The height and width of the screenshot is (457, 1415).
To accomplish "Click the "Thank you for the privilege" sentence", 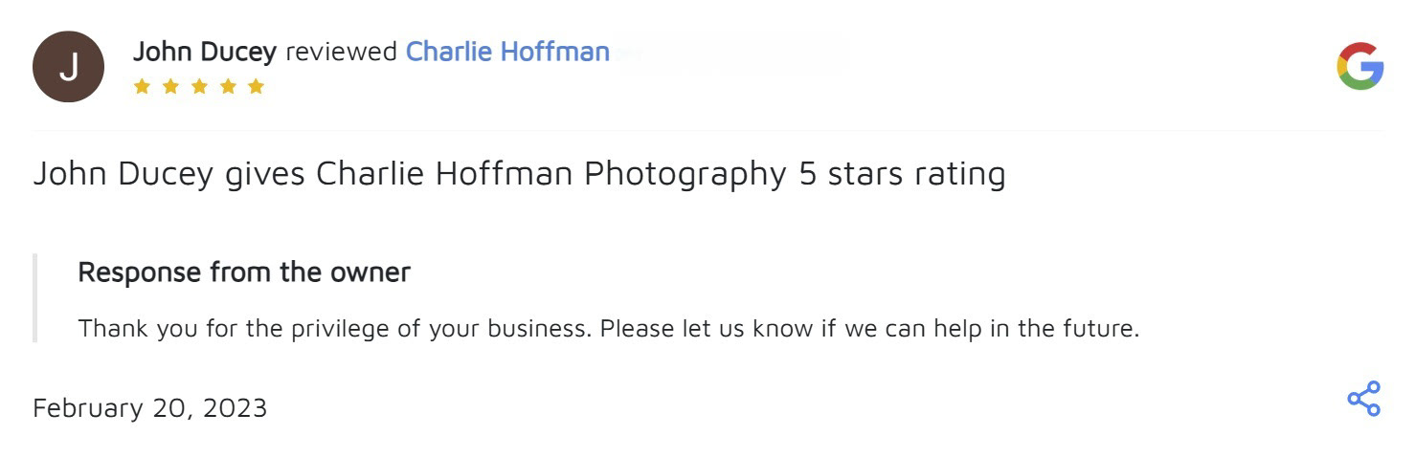I will [337, 329].
